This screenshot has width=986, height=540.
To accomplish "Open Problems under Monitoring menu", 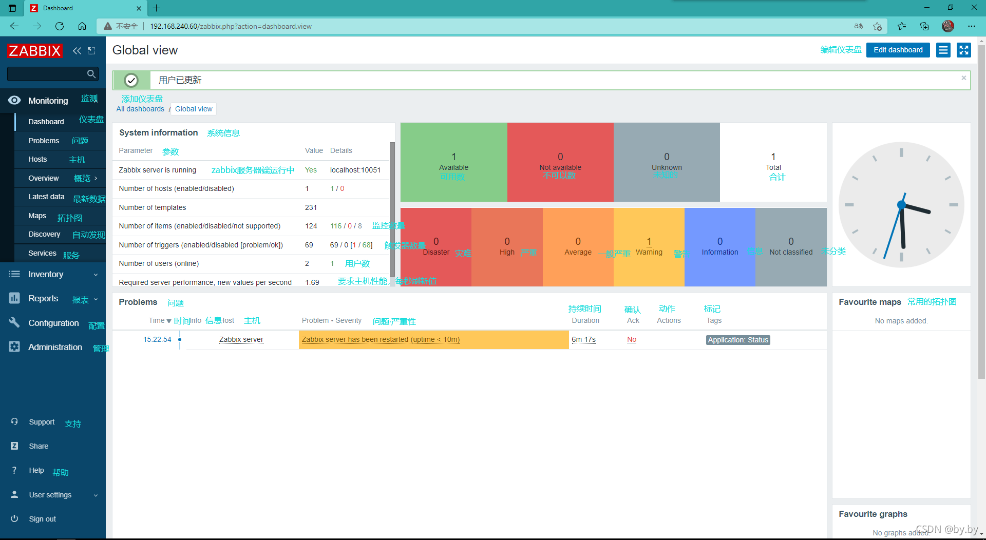I will tap(44, 141).
